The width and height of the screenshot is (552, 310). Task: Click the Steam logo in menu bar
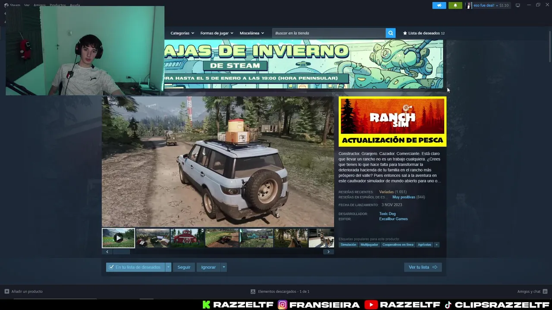(6, 5)
